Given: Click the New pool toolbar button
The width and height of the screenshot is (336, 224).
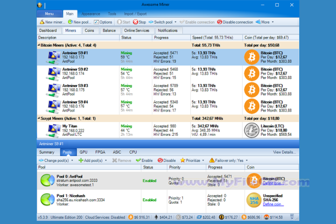Looking at the screenshot, I should tap(79, 22).
